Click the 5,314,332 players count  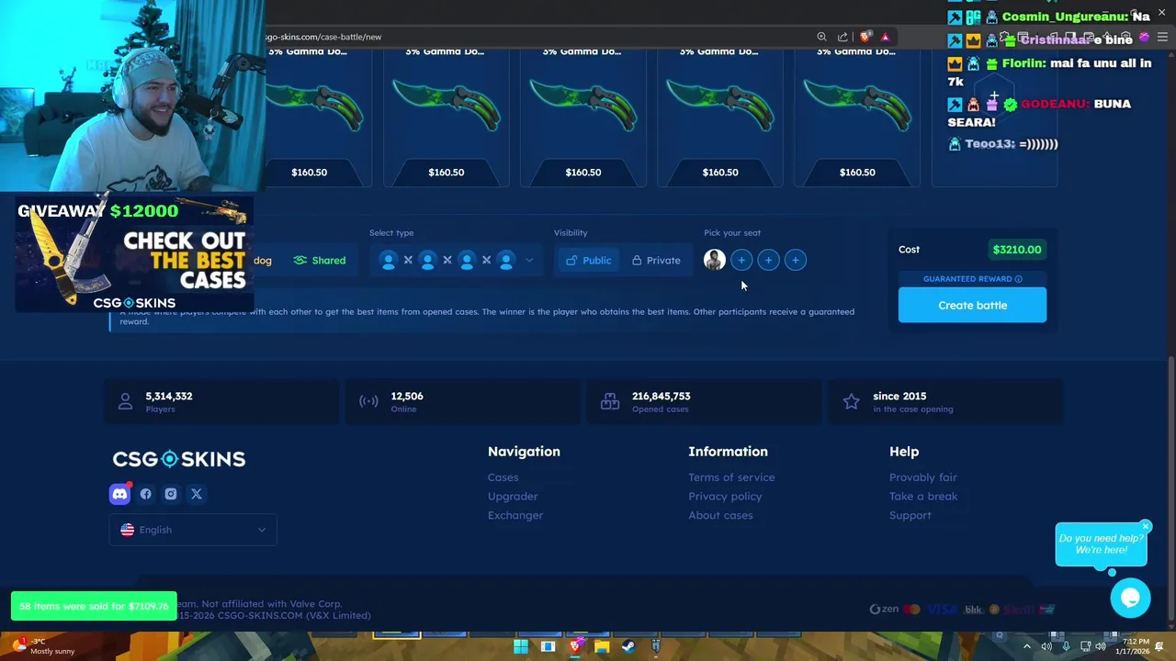(x=169, y=397)
